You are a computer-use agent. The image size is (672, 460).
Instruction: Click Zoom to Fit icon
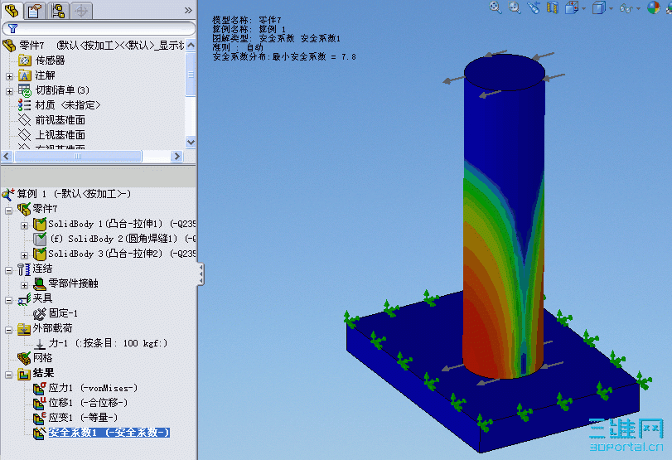point(496,7)
